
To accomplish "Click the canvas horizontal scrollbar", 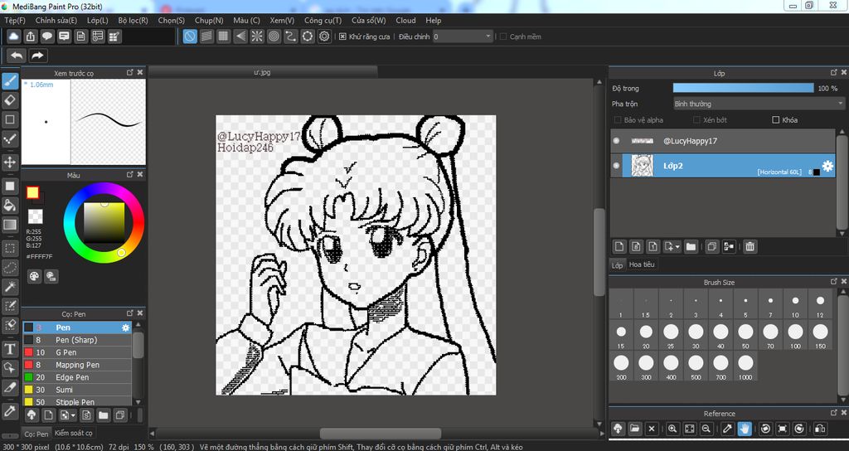I will point(380,434).
